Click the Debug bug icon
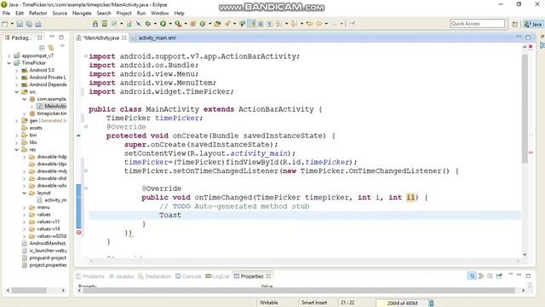 147,24
